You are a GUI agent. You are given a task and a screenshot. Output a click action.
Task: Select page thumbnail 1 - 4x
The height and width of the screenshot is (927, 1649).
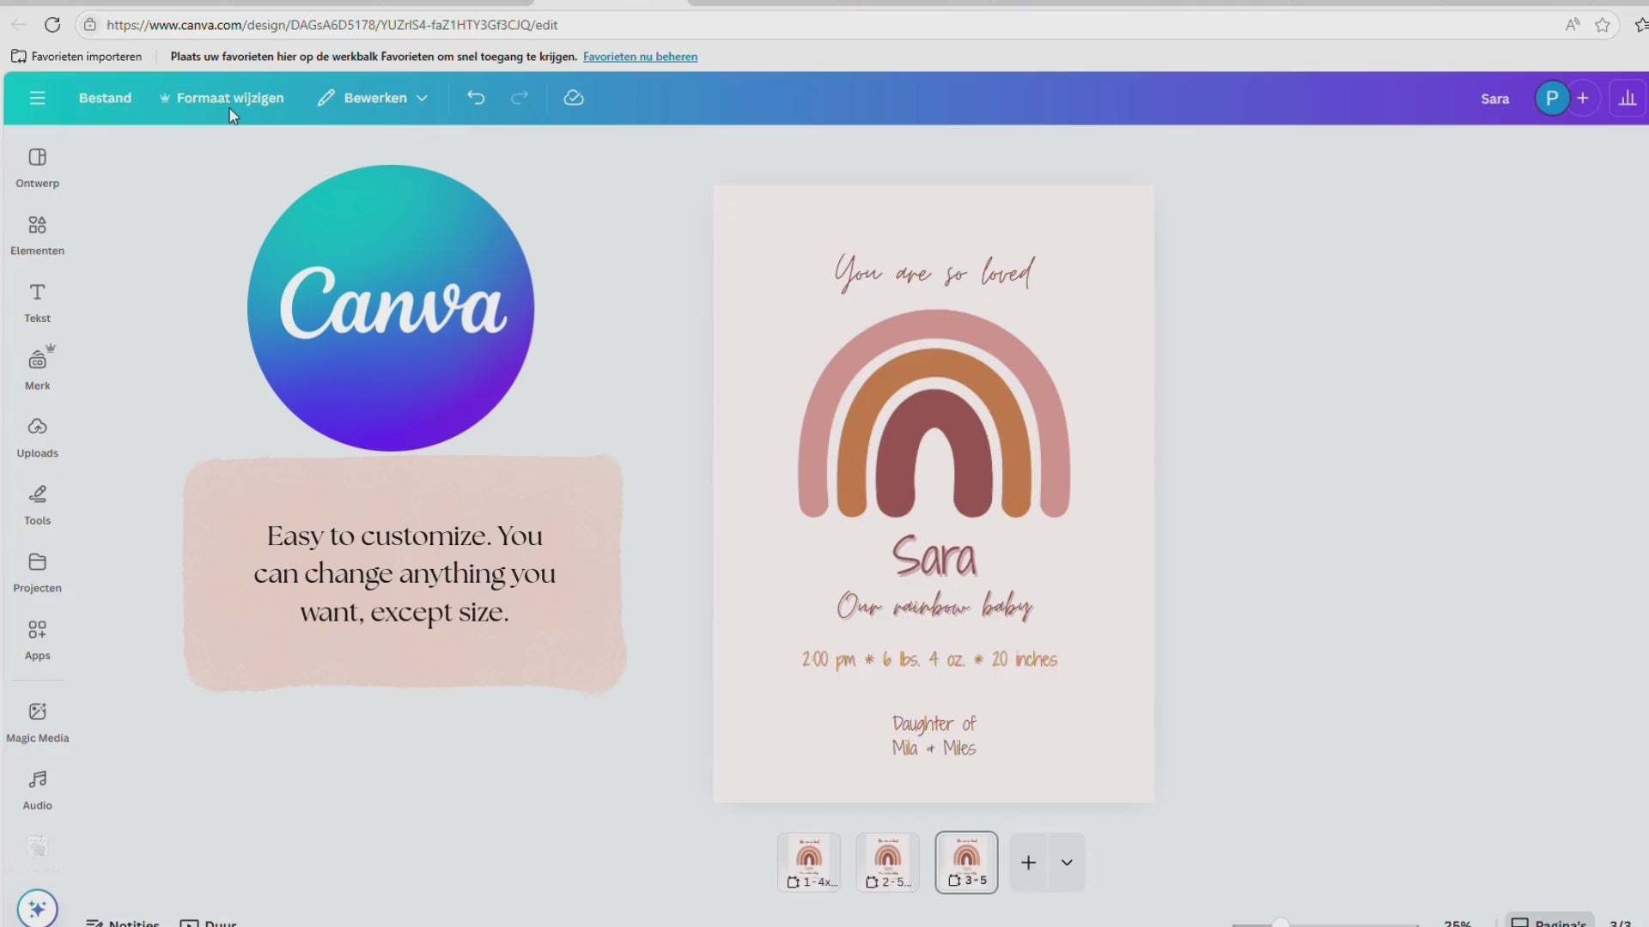tap(809, 863)
